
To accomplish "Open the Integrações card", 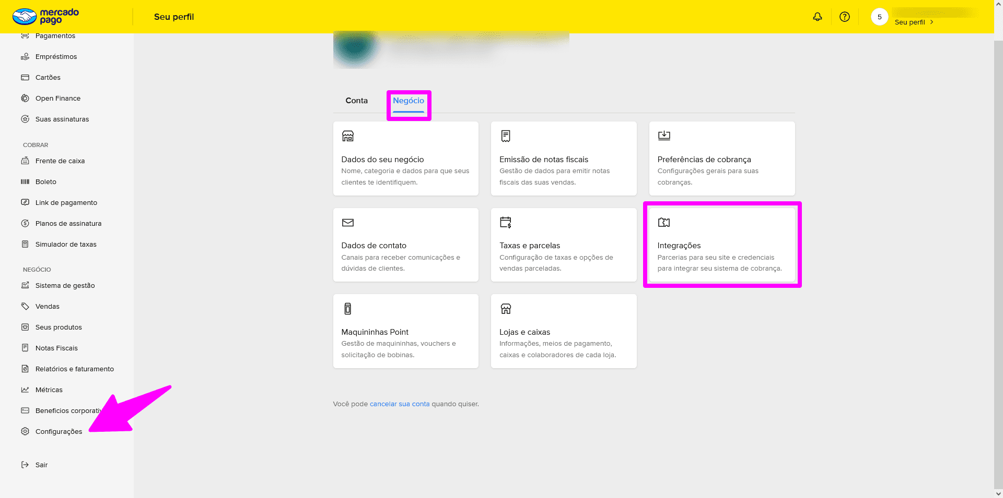I will tap(721, 245).
